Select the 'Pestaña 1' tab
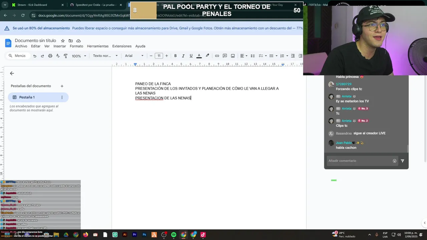The image size is (427, 240). pos(38,97)
